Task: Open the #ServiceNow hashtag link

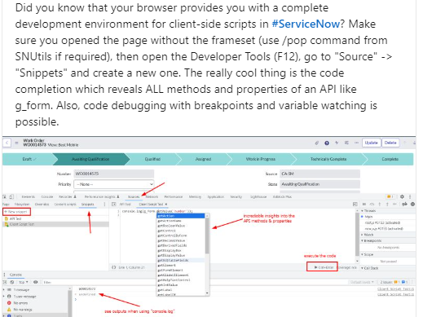Action: (x=306, y=24)
